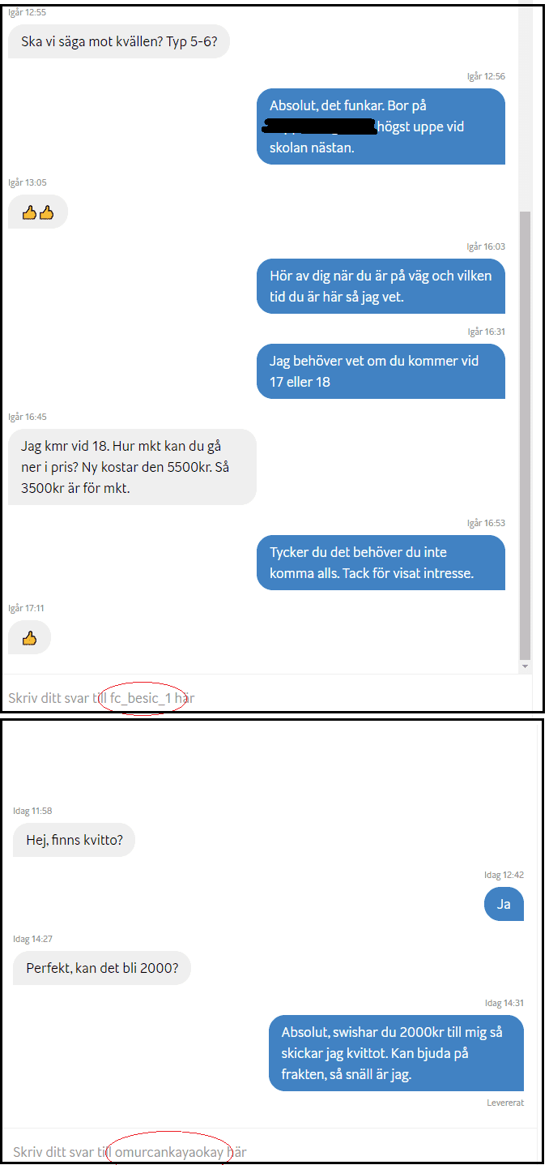Click the 'Perfekt, kan det bli 2000?' message
The height and width of the screenshot is (1165, 549).
click(x=102, y=968)
